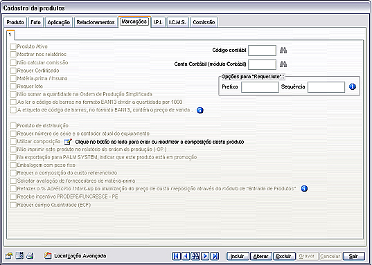
Task: Click binoculars icon next to Código contábil
Action: click(283, 51)
